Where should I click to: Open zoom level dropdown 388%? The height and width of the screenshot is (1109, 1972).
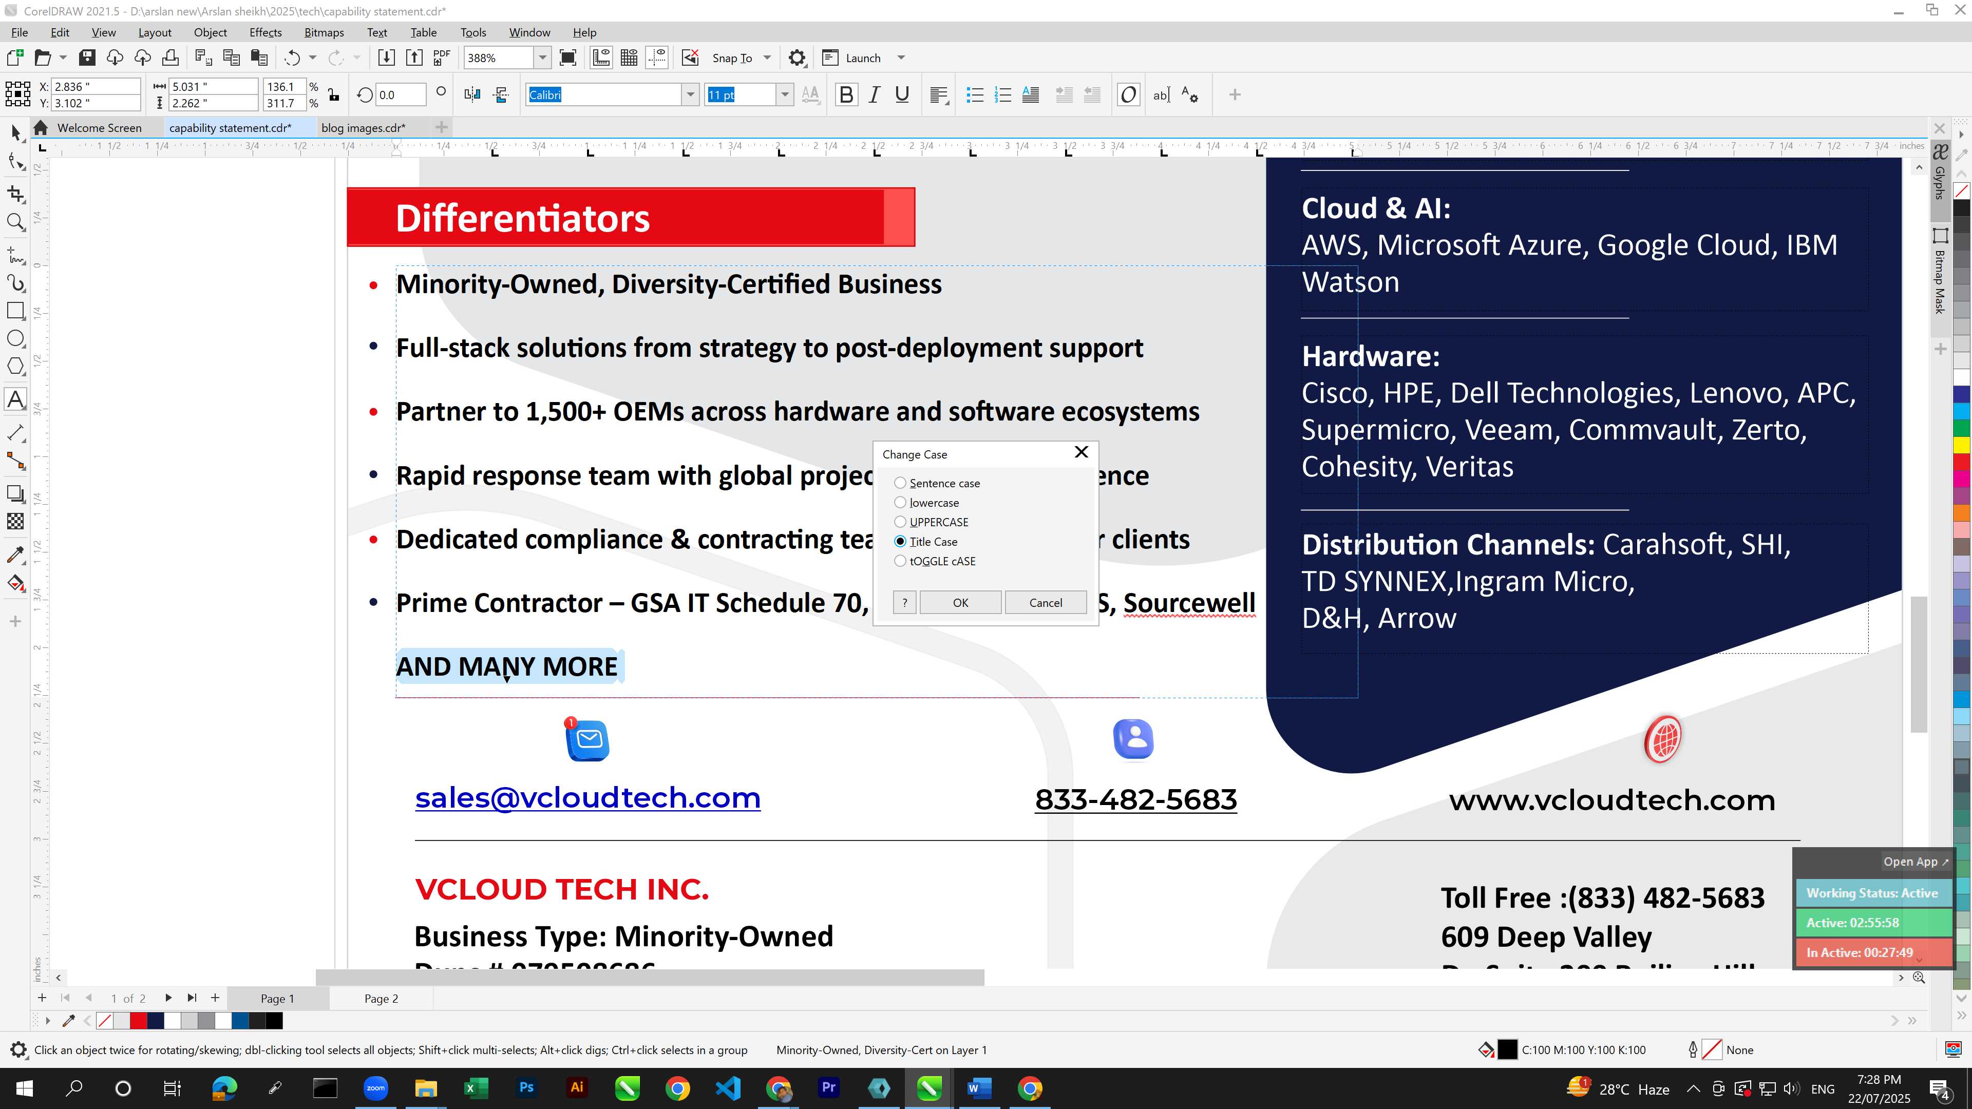coord(543,58)
